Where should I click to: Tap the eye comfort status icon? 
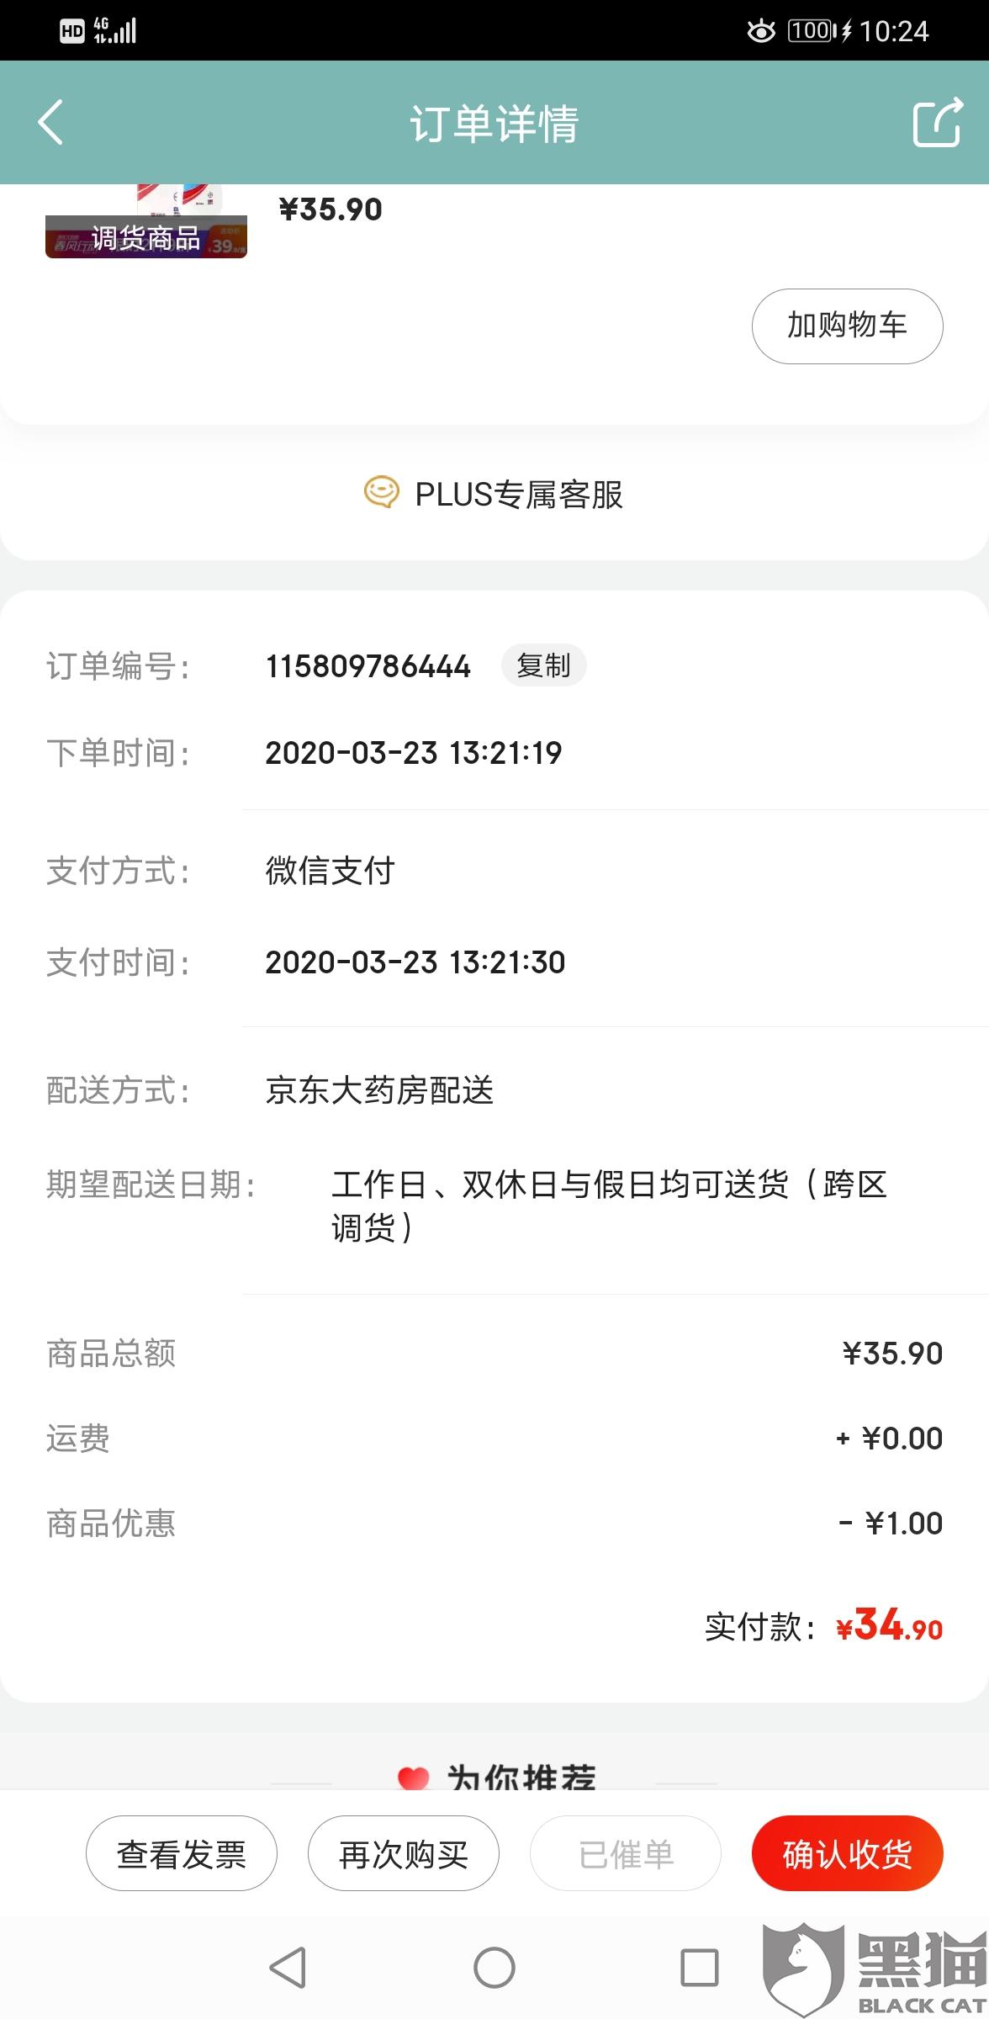(x=761, y=32)
